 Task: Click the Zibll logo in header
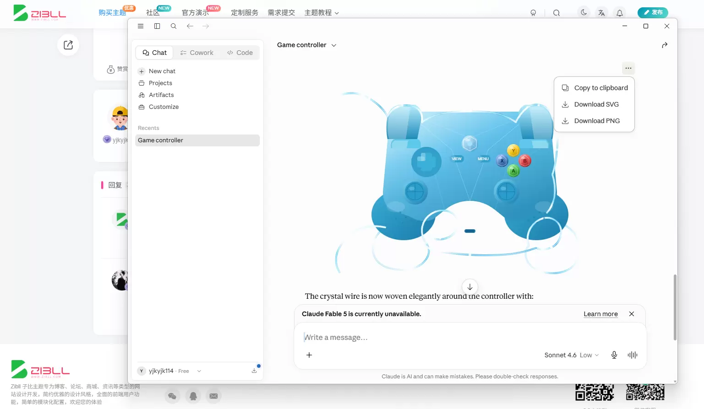pos(39,13)
